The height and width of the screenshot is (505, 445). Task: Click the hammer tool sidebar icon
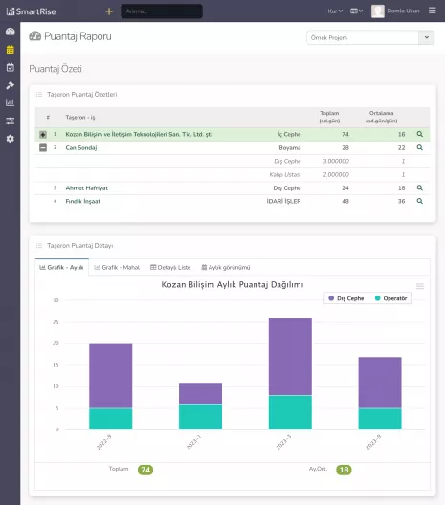pyautogui.click(x=10, y=85)
